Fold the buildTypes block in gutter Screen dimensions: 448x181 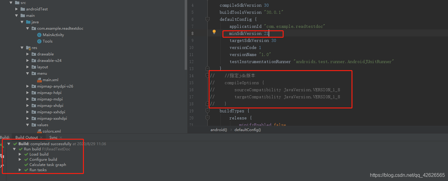(x=207, y=111)
